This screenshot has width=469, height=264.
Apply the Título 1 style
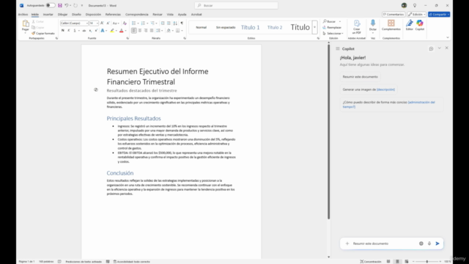tap(250, 27)
